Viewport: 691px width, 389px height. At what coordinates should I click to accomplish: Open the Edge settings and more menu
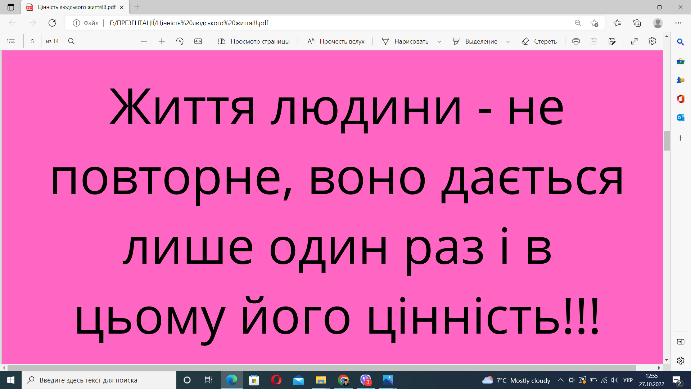[678, 23]
